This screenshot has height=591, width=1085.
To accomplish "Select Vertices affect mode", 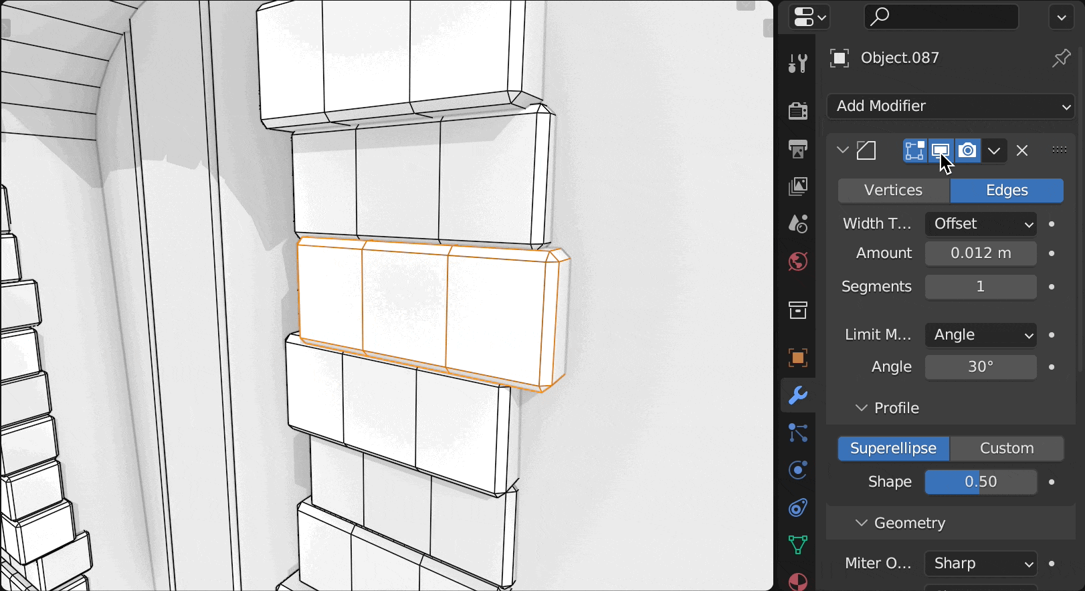I will (x=893, y=191).
